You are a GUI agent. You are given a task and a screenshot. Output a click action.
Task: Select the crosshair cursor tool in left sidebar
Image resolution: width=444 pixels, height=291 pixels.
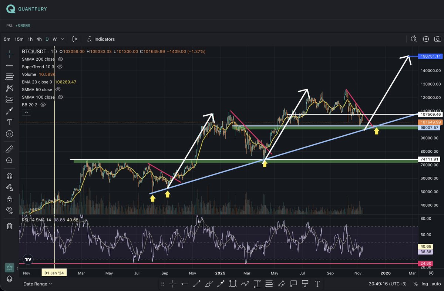pyautogui.click(x=10, y=54)
